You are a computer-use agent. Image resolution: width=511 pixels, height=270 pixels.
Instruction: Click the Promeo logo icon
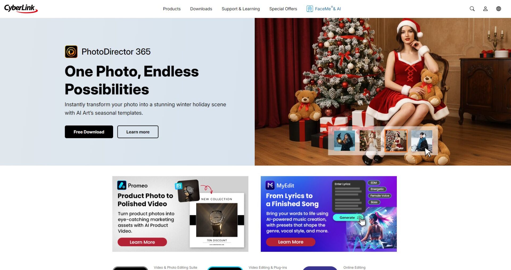click(122, 185)
